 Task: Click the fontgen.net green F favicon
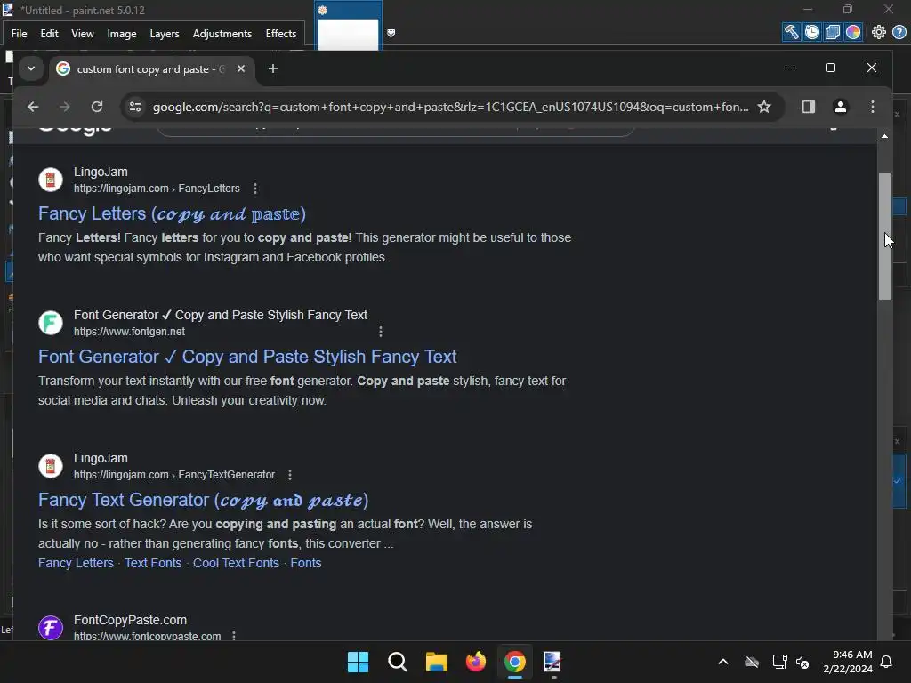[x=51, y=323]
